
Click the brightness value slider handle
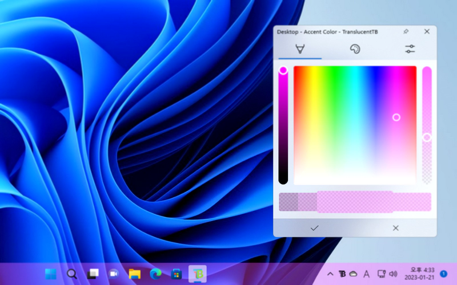283,71
